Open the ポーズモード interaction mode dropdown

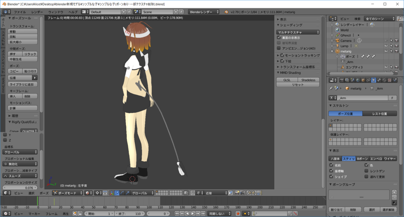click(67, 193)
